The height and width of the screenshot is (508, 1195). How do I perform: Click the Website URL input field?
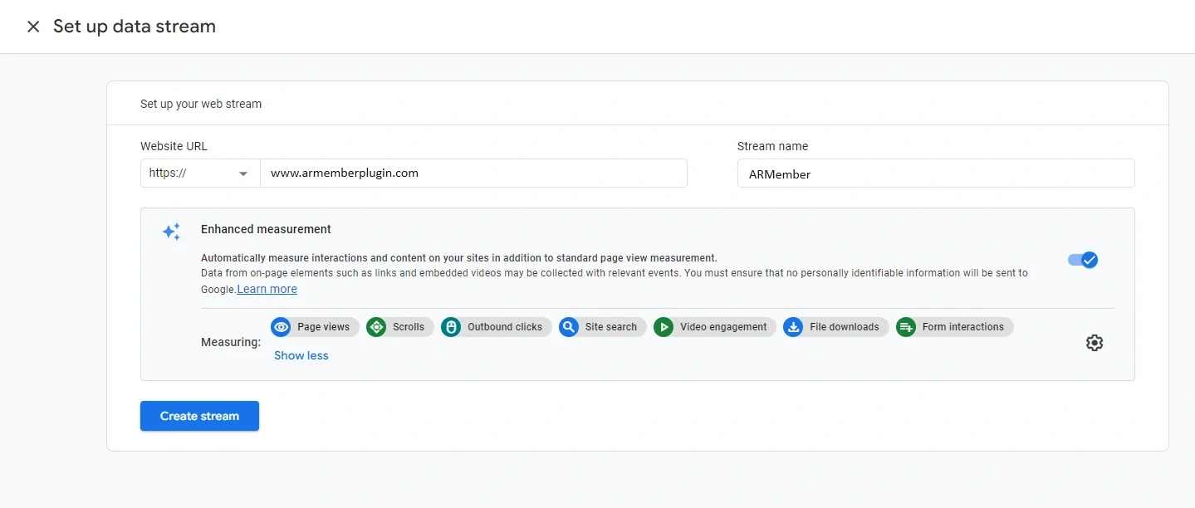click(473, 173)
